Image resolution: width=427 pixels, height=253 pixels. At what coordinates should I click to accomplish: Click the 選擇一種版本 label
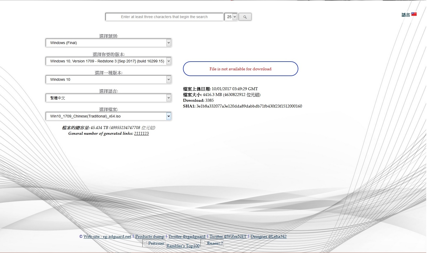point(109,73)
